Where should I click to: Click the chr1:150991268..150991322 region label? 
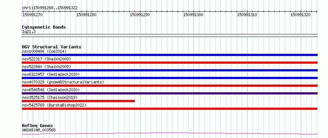[x=50, y=8]
